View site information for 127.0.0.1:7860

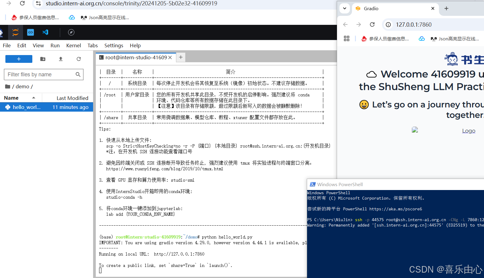coord(388,25)
